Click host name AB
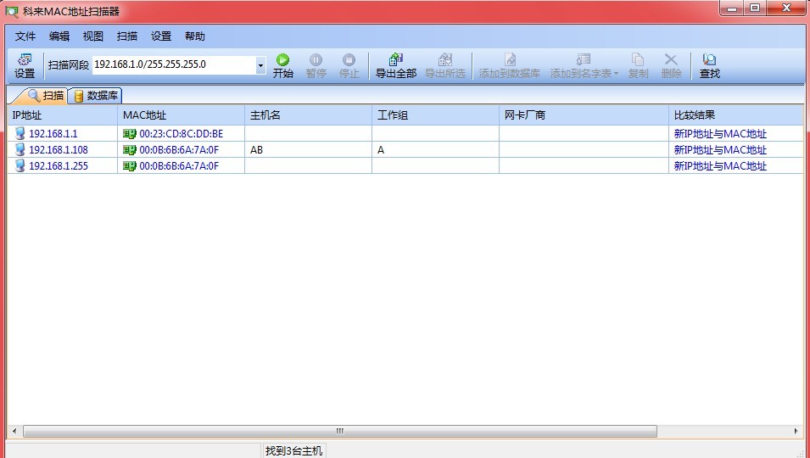Image resolution: width=810 pixels, height=458 pixels. point(256,150)
